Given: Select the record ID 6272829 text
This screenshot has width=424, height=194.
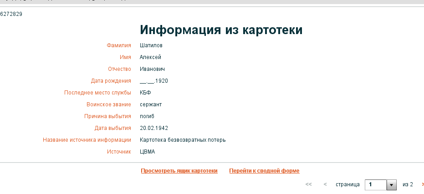Looking at the screenshot, I should tap(11, 14).
